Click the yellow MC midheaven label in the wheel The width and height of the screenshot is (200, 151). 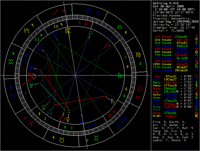[68, 30]
